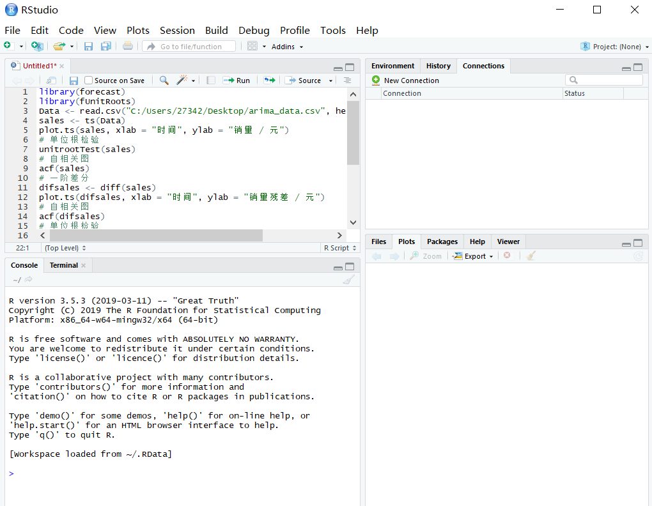Click the Run button
Viewport: 652px width, 506px height.
[x=237, y=80]
